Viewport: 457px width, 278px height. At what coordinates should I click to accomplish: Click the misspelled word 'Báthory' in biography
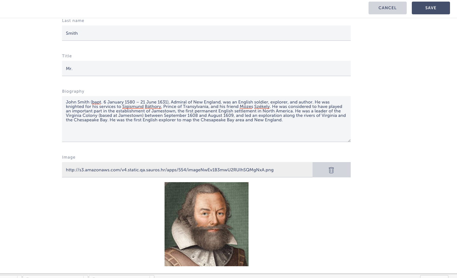point(153,107)
